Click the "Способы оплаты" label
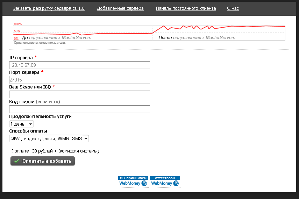This screenshot has width=299, height=199. (x=28, y=131)
